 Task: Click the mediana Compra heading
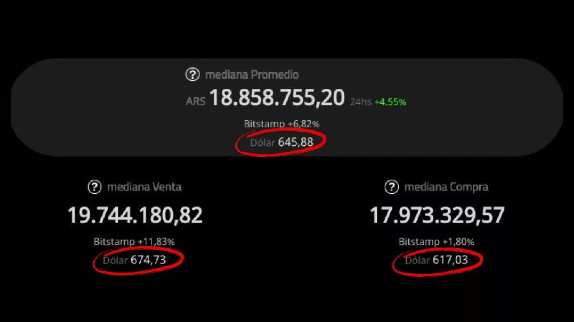click(x=446, y=187)
